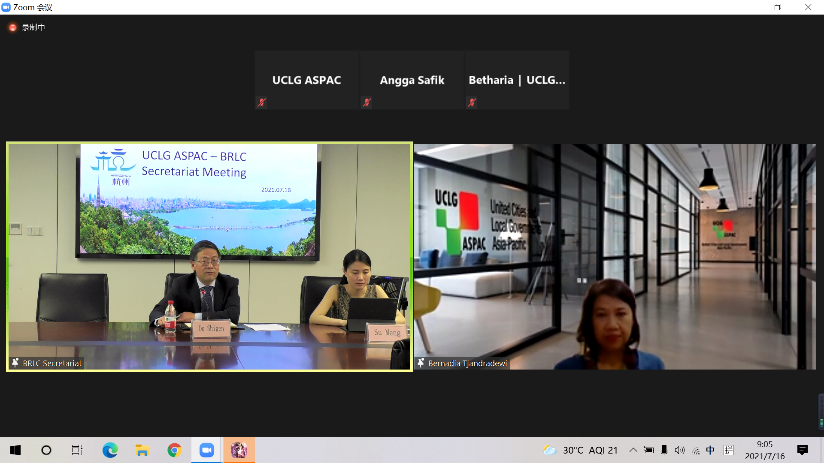Click the Zoom logo in title bar
The height and width of the screenshot is (463, 824).
click(x=6, y=7)
